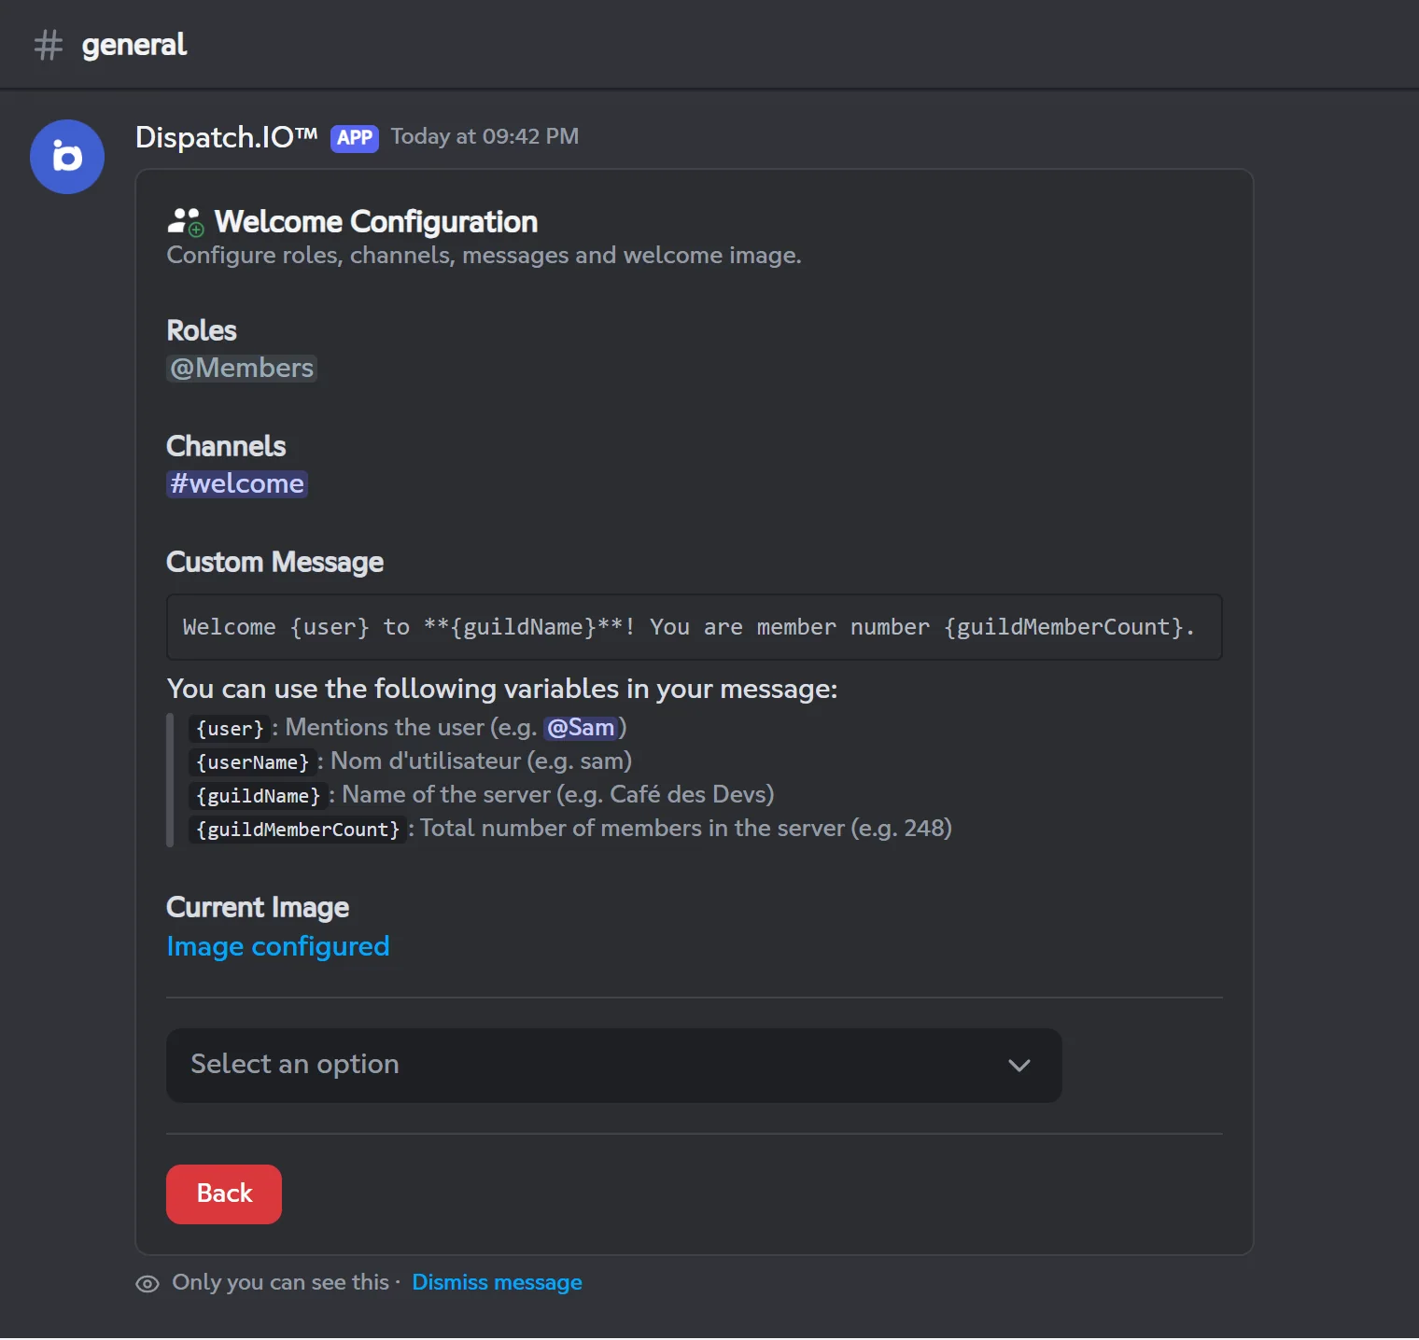This screenshot has height=1340, width=1419.
Task: Click the general channel title
Action: click(134, 45)
